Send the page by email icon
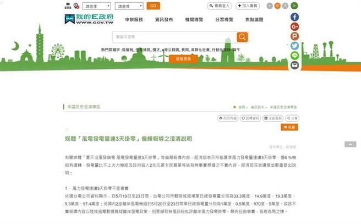Screen dimensions: 361x224 (x=294, y=65)
